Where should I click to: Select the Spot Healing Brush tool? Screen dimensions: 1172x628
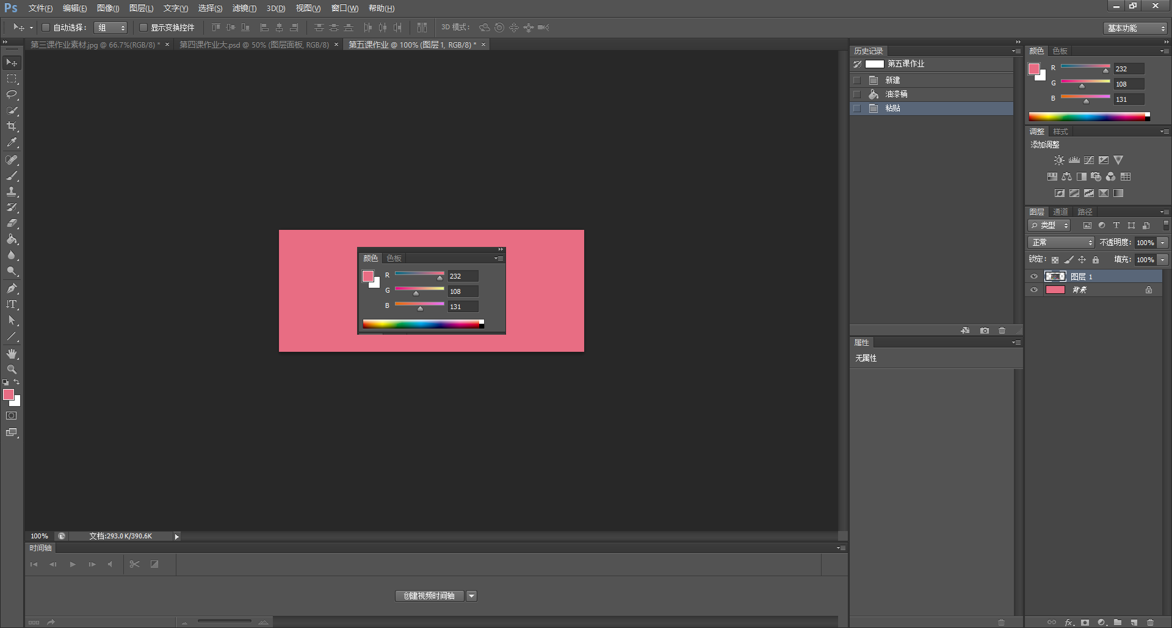pos(12,160)
